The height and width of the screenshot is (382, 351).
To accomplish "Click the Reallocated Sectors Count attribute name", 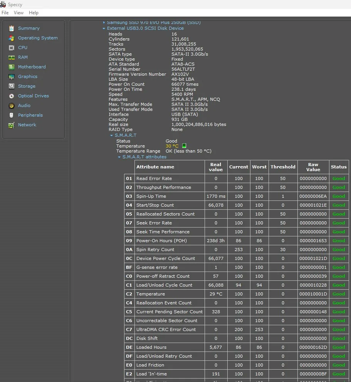I will click(x=166, y=214).
